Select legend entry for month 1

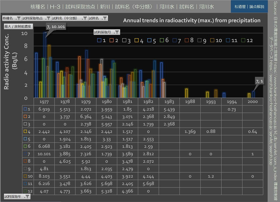tap(101, 40)
